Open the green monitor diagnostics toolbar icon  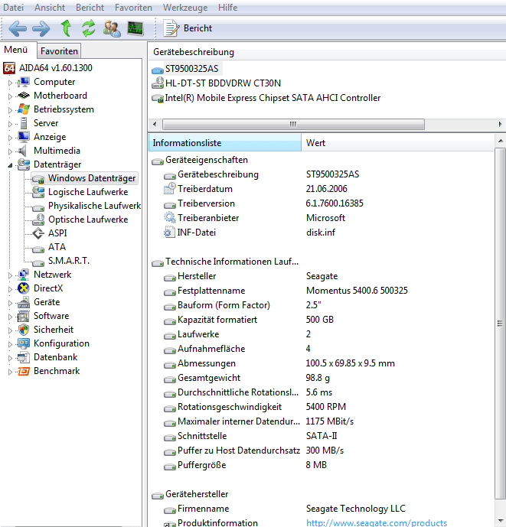tap(135, 28)
